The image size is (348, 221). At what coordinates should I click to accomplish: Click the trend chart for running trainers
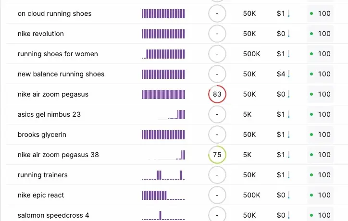point(163,175)
